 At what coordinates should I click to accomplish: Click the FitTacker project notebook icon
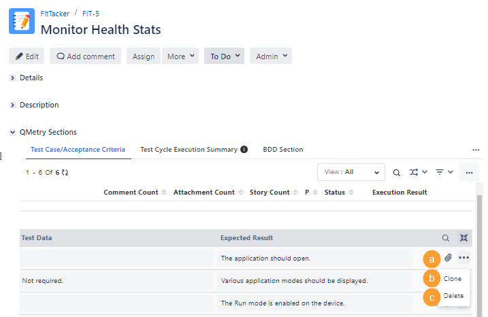22,22
